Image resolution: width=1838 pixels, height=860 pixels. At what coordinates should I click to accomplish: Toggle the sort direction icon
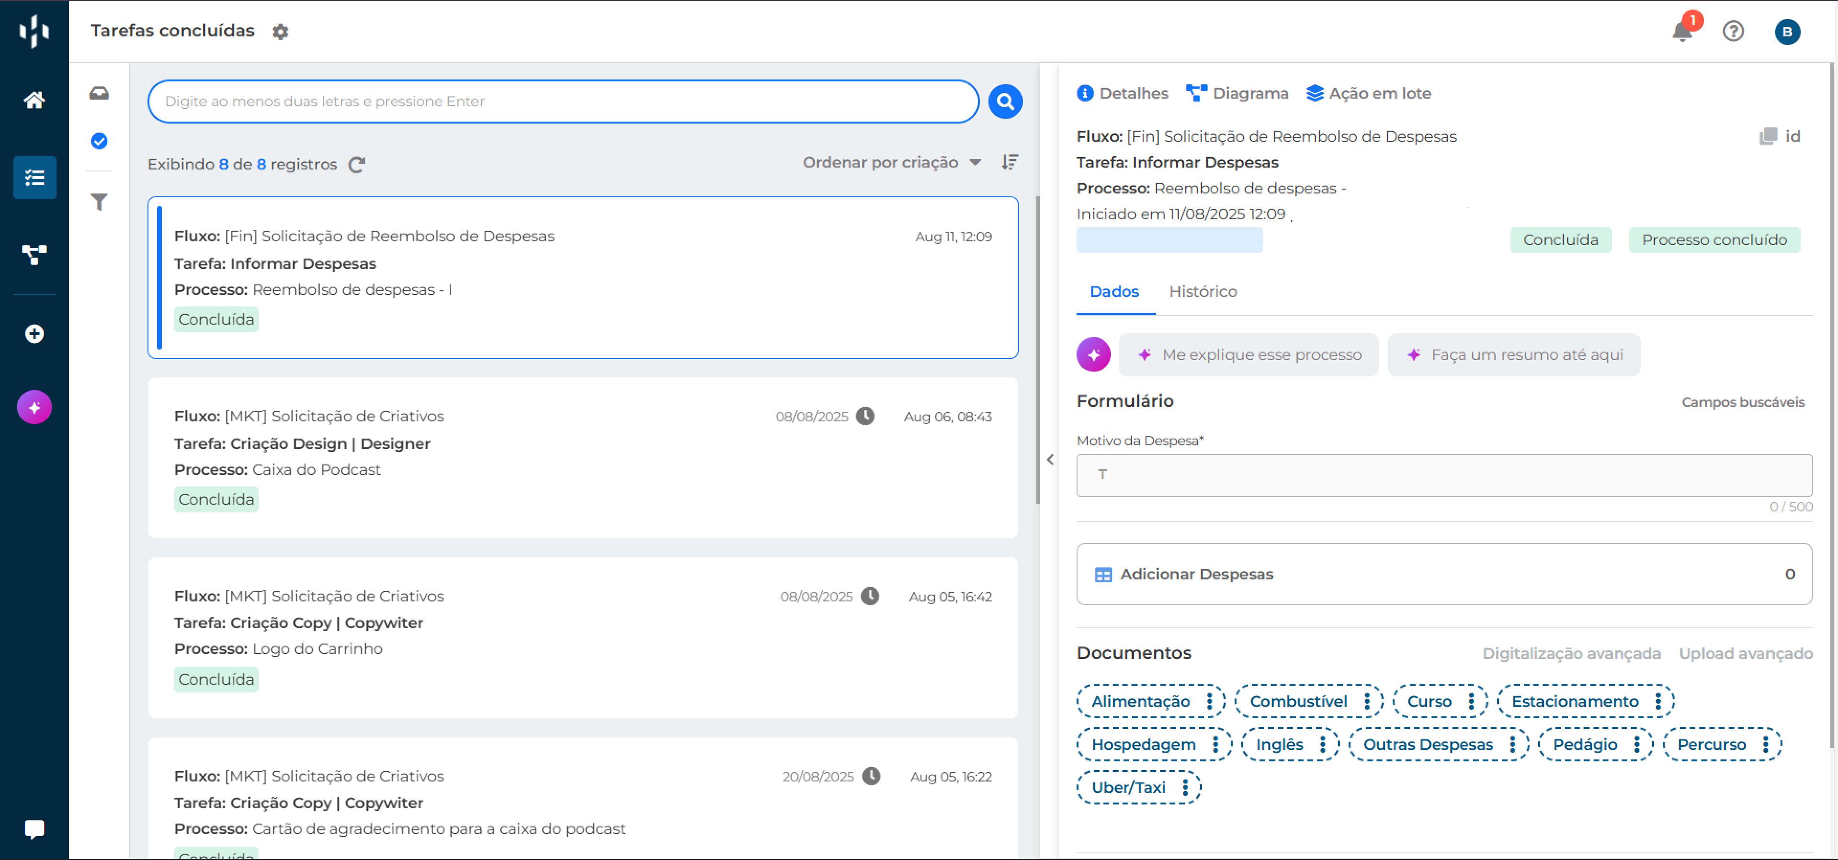click(1009, 163)
